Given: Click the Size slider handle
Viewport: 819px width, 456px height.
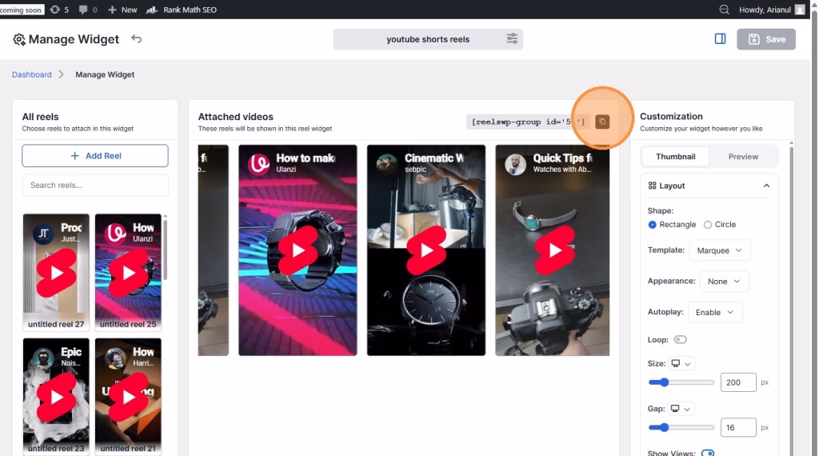Looking at the screenshot, I should (664, 382).
